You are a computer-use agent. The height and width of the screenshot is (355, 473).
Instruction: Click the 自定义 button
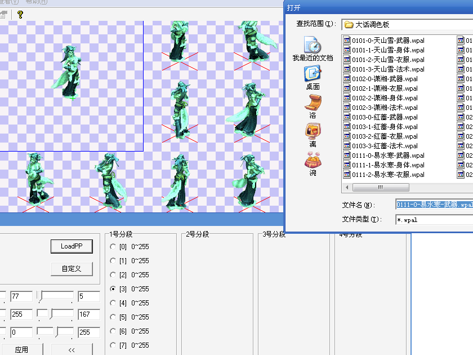72,269
